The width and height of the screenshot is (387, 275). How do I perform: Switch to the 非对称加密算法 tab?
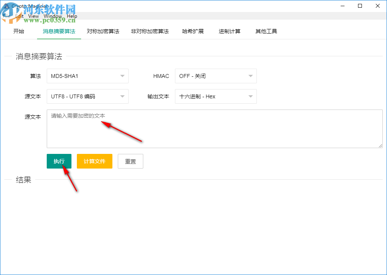click(150, 31)
